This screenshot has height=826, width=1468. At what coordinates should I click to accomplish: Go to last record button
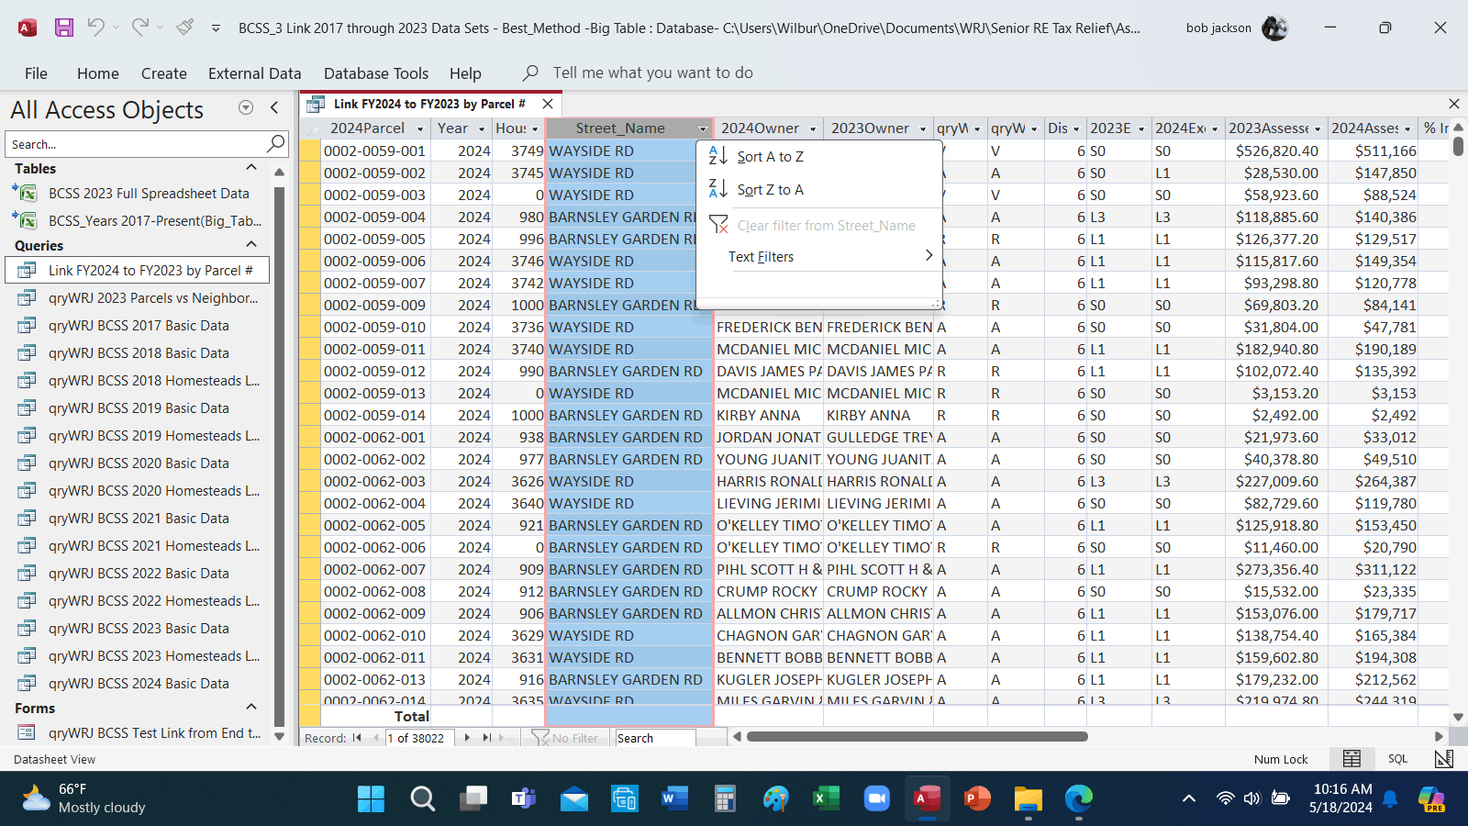(x=487, y=738)
